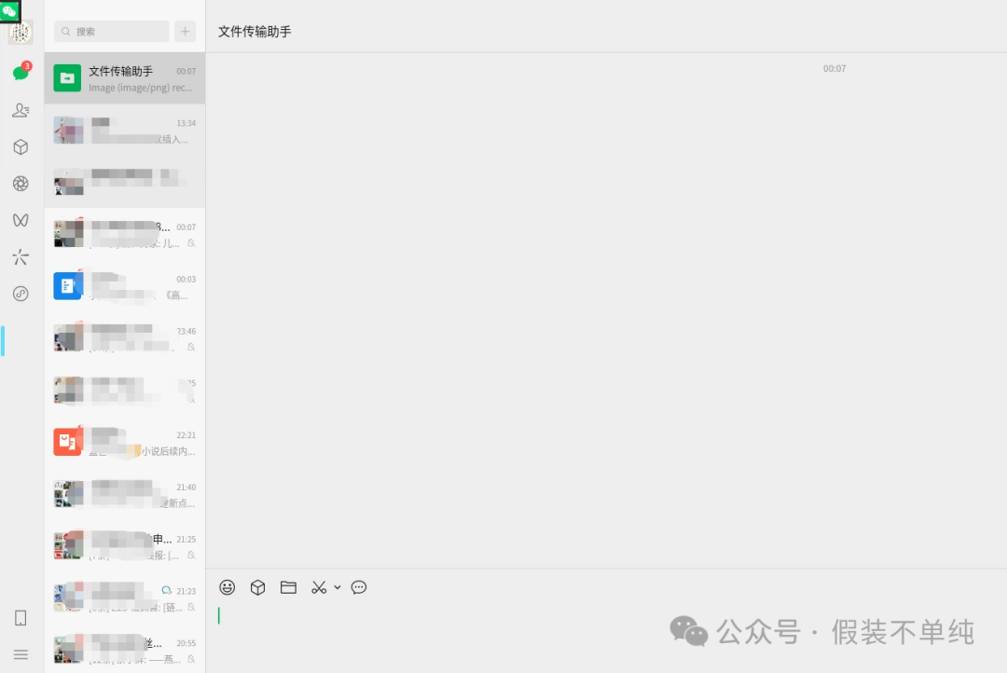The width and height of the screenshot is (1007, 673).
Task: Click the plus button beside the search box
Action: tap(185, 32)
